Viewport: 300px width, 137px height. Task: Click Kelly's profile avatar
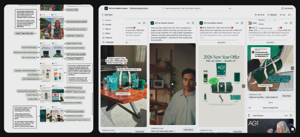pyautogui.click(x=250, y=23)
